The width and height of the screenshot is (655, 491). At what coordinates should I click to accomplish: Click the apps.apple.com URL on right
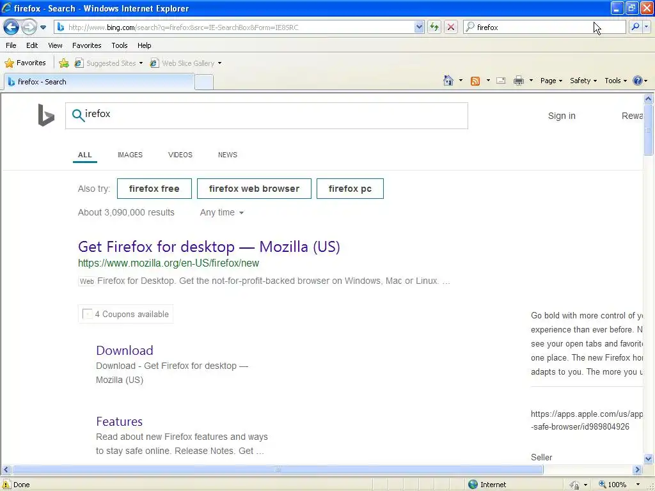pos(587,421)
